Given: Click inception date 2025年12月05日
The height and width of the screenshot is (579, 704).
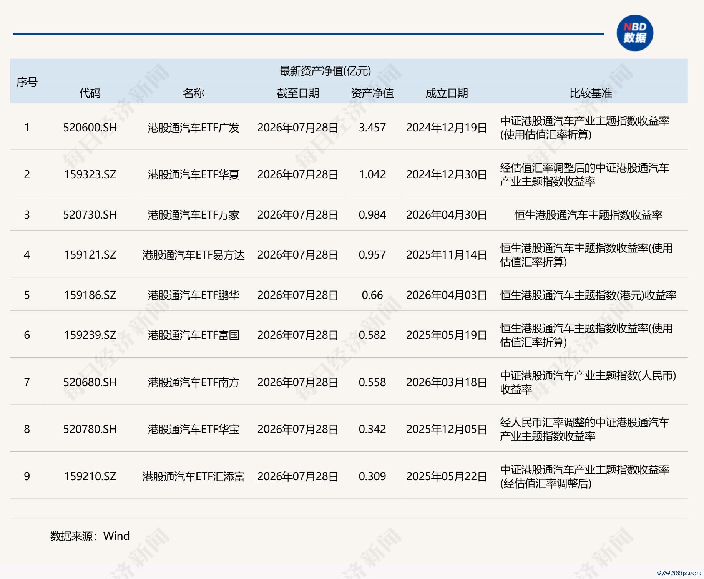Looking at the screenshot, I should (x=447, y=429).
